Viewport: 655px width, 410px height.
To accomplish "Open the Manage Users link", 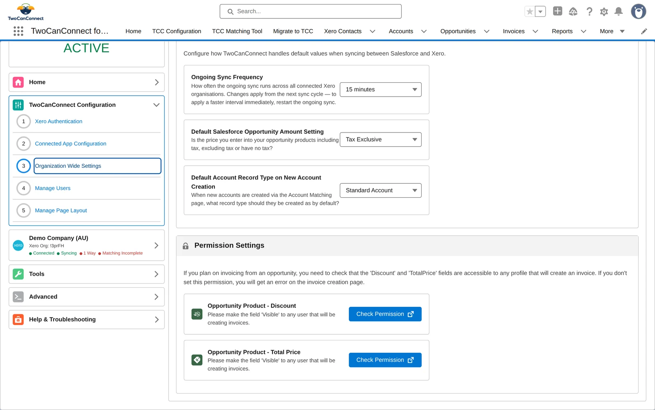I will [x=53, y=188].
